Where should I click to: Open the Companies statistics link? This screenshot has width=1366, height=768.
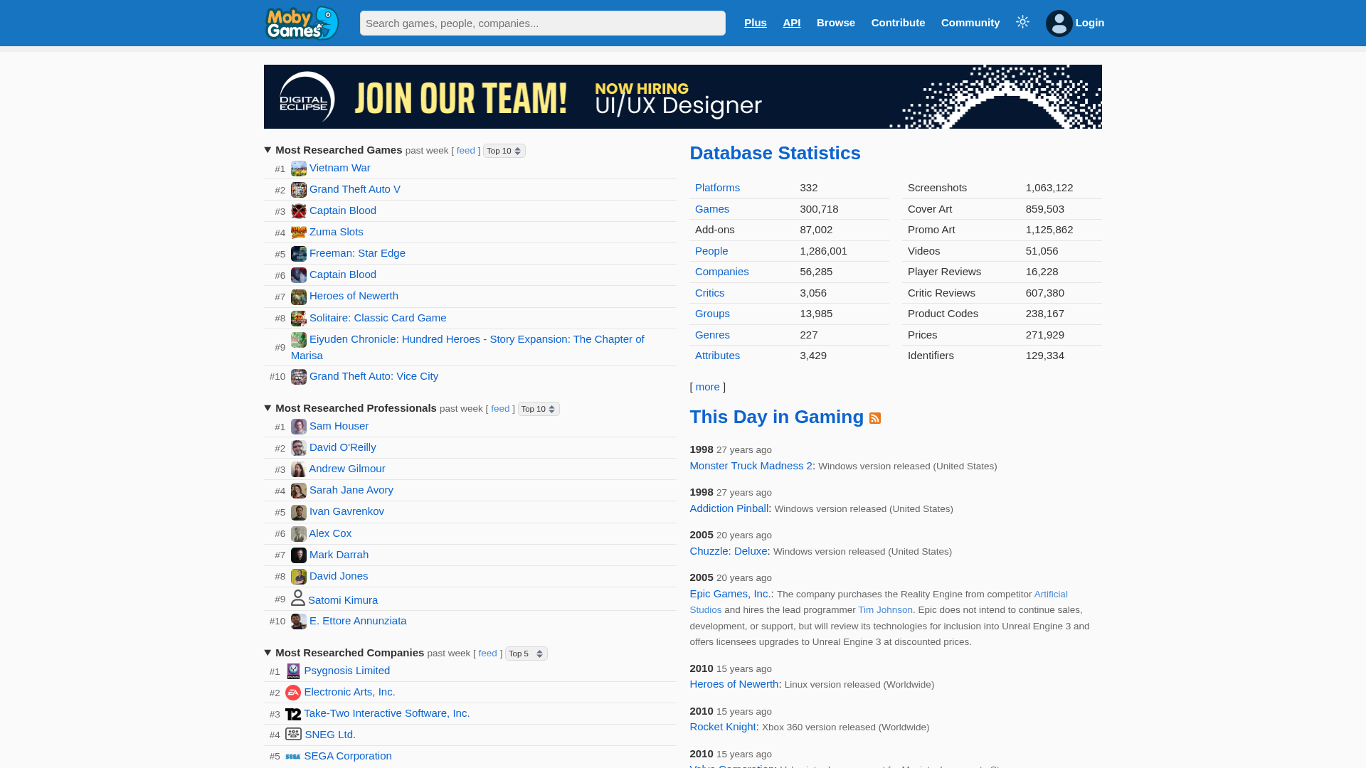721,272
